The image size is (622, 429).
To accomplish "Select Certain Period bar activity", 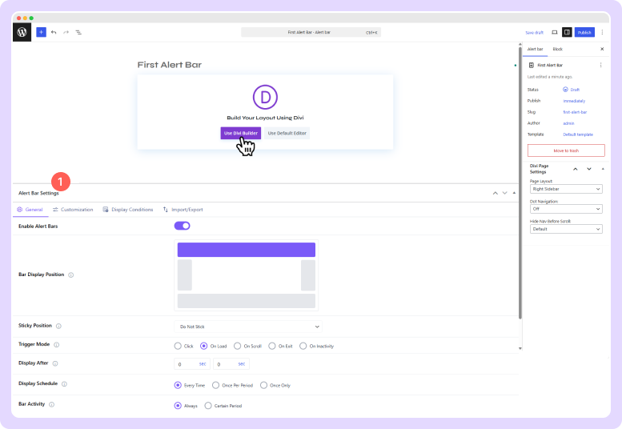I will (209, 406).
